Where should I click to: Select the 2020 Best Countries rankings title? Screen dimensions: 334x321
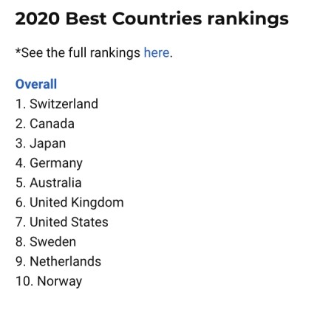click(x=151, y=19)
